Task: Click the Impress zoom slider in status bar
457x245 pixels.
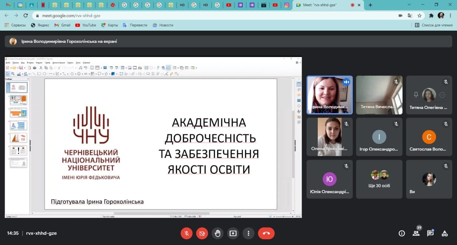Action: (x=283, y=216)
